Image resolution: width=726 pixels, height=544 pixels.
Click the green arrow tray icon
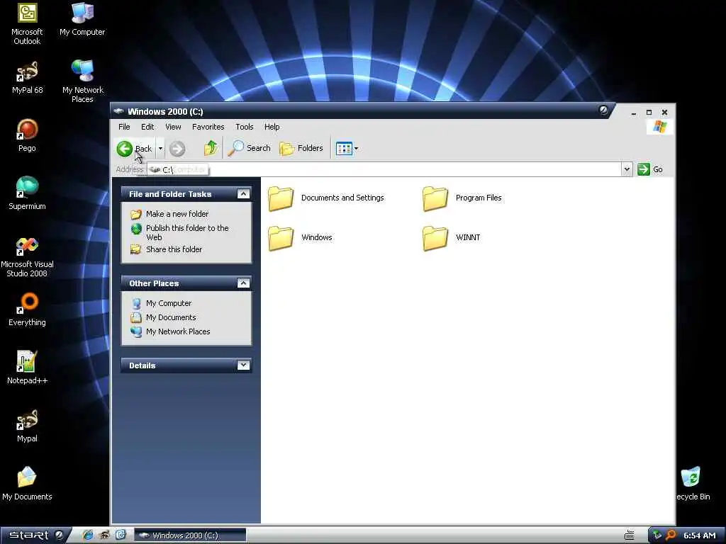coord(657,535)
